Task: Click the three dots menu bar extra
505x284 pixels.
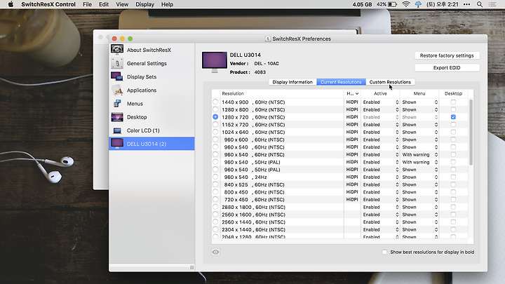Action: point(466,4)
